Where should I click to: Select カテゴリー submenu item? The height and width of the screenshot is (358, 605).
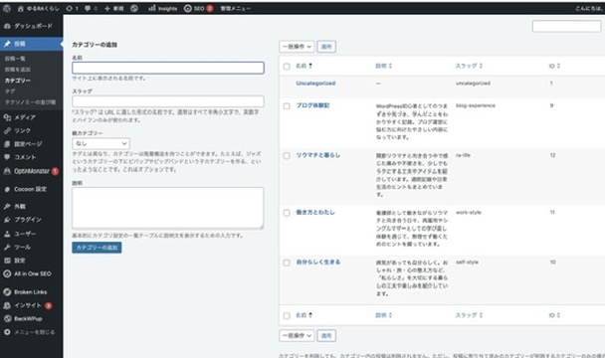tap(17, 81)
